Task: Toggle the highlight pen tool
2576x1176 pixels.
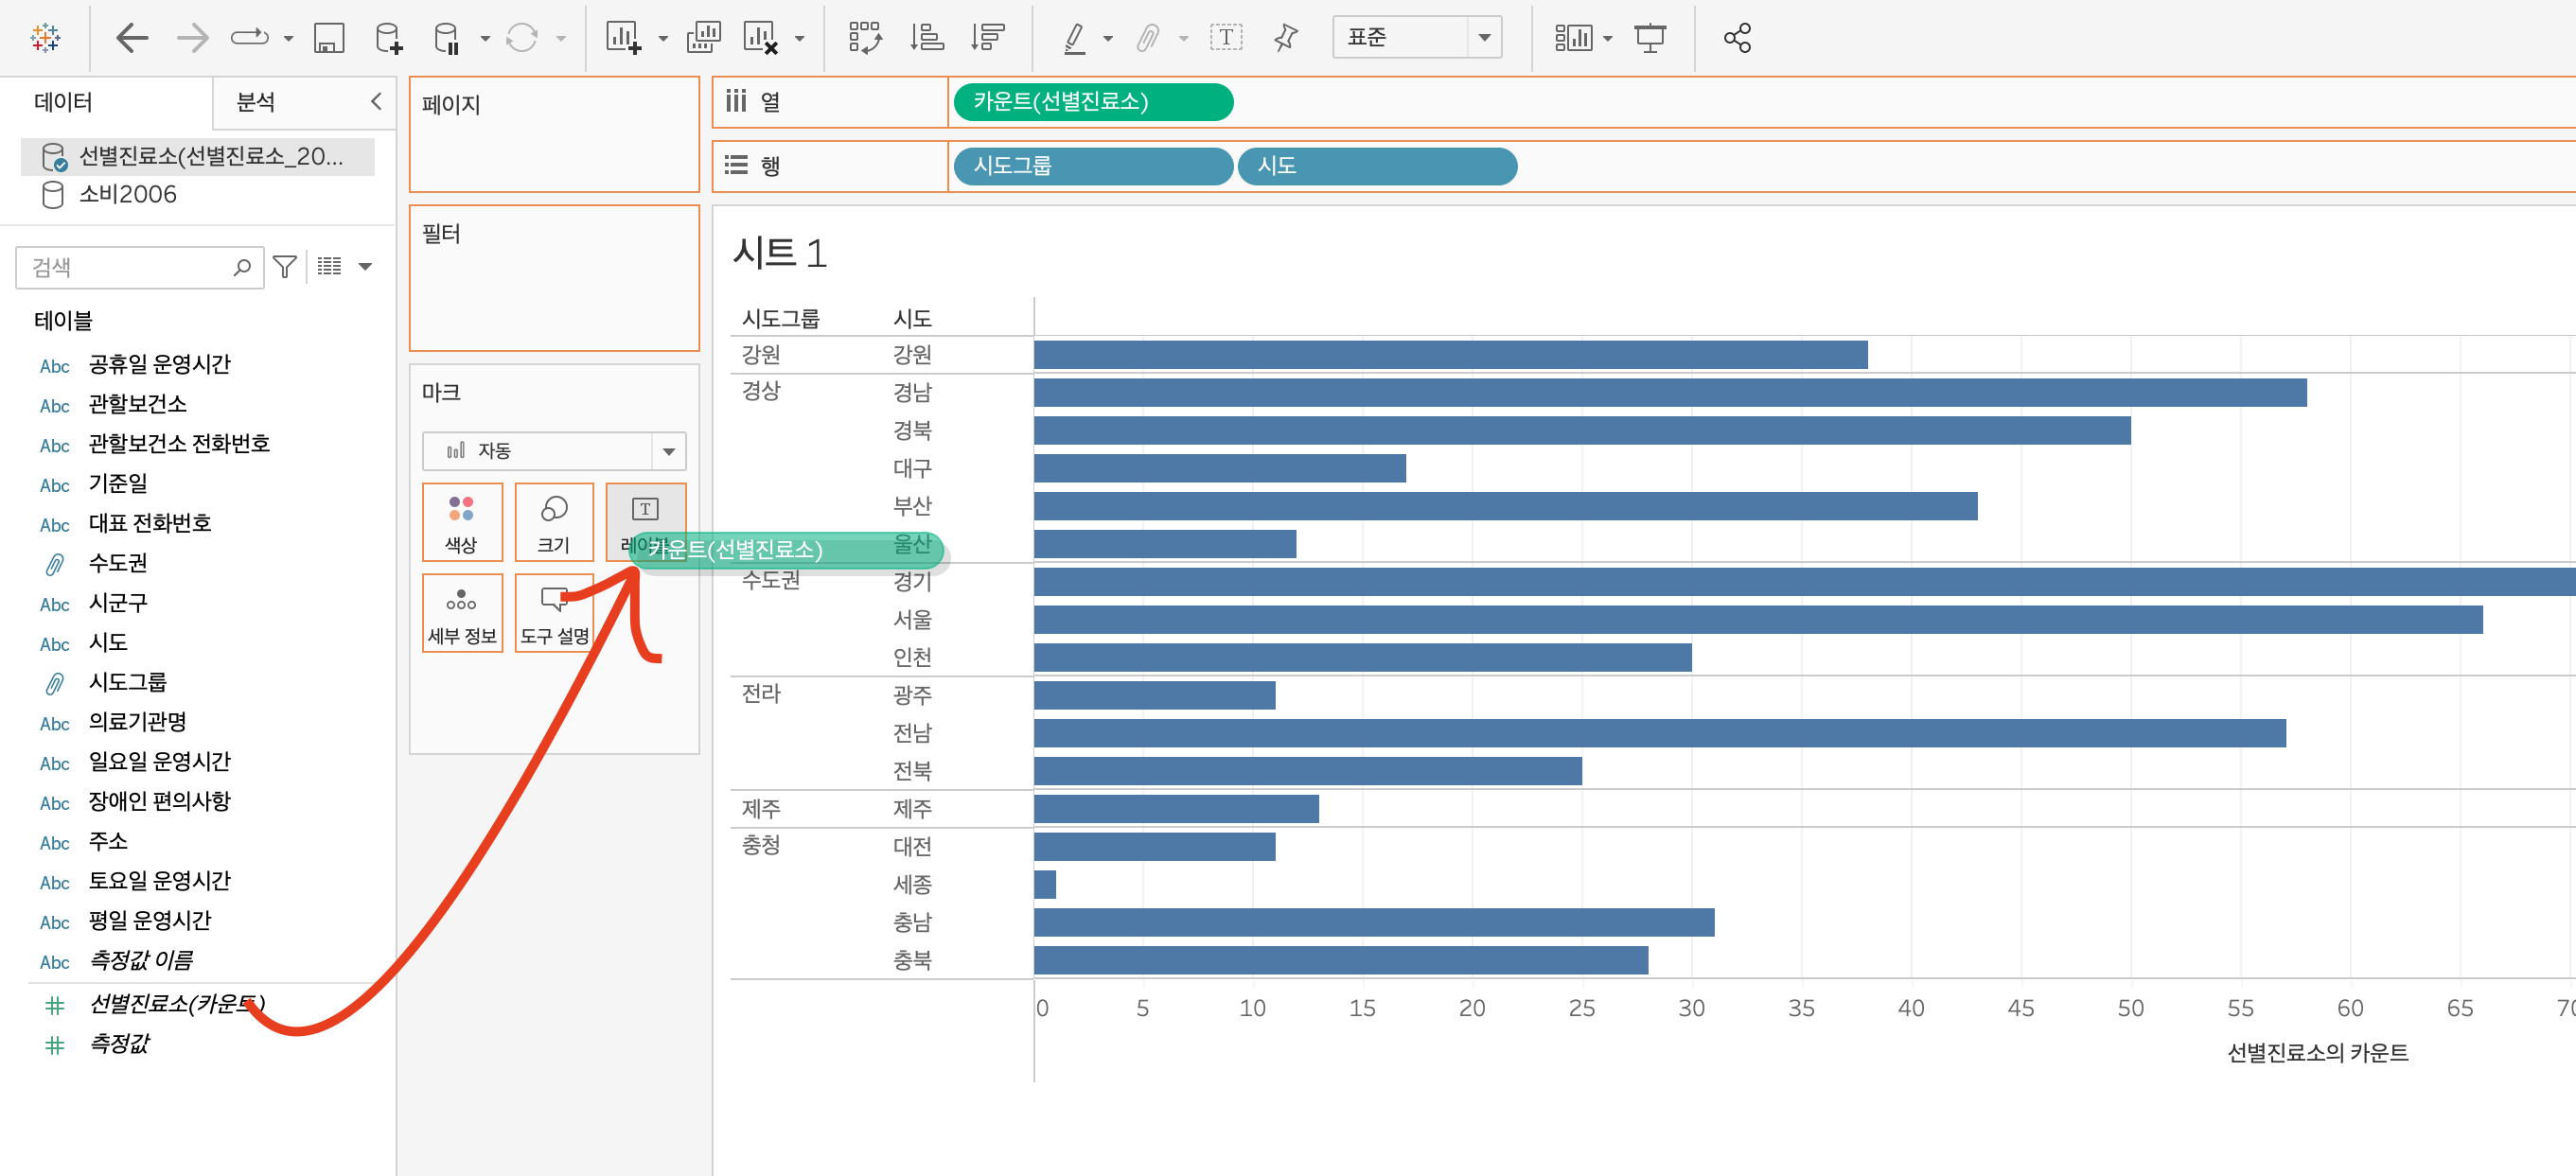Action: pyautogui.click(x=1074, y=38)
